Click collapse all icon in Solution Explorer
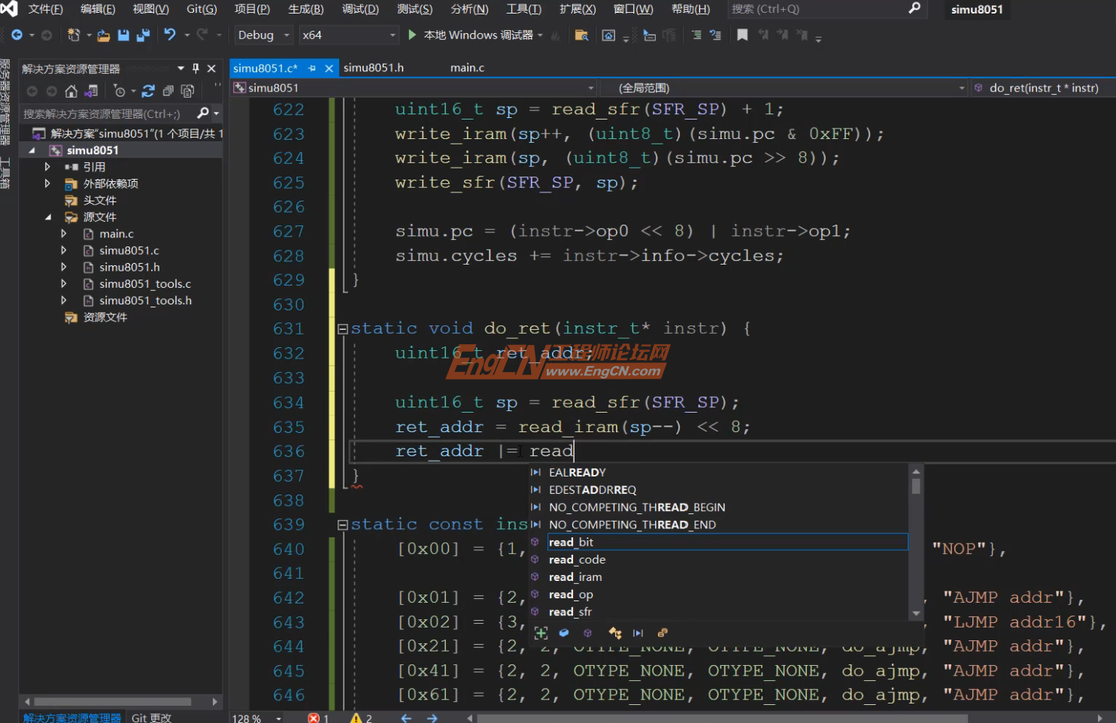This screenshot has height=723, width=1116. (168, 91)
